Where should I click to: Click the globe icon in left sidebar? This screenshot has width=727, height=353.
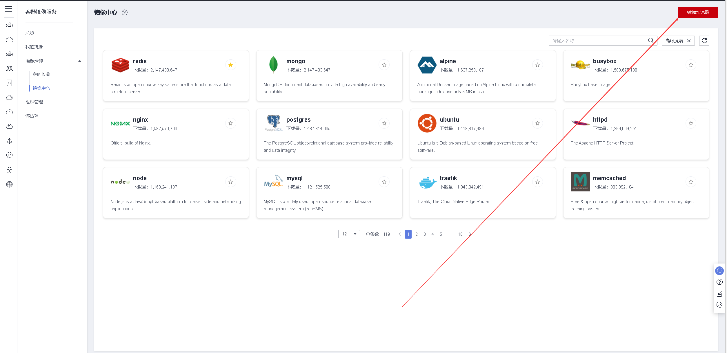pos(9,184)
